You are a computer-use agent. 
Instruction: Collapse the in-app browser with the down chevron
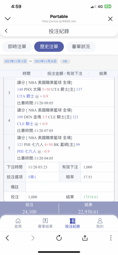click(x=8, y=19)
